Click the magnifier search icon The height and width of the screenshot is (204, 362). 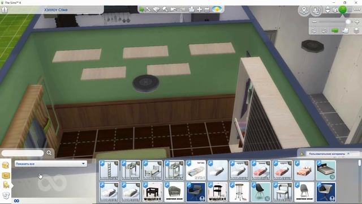pos(49,153)
